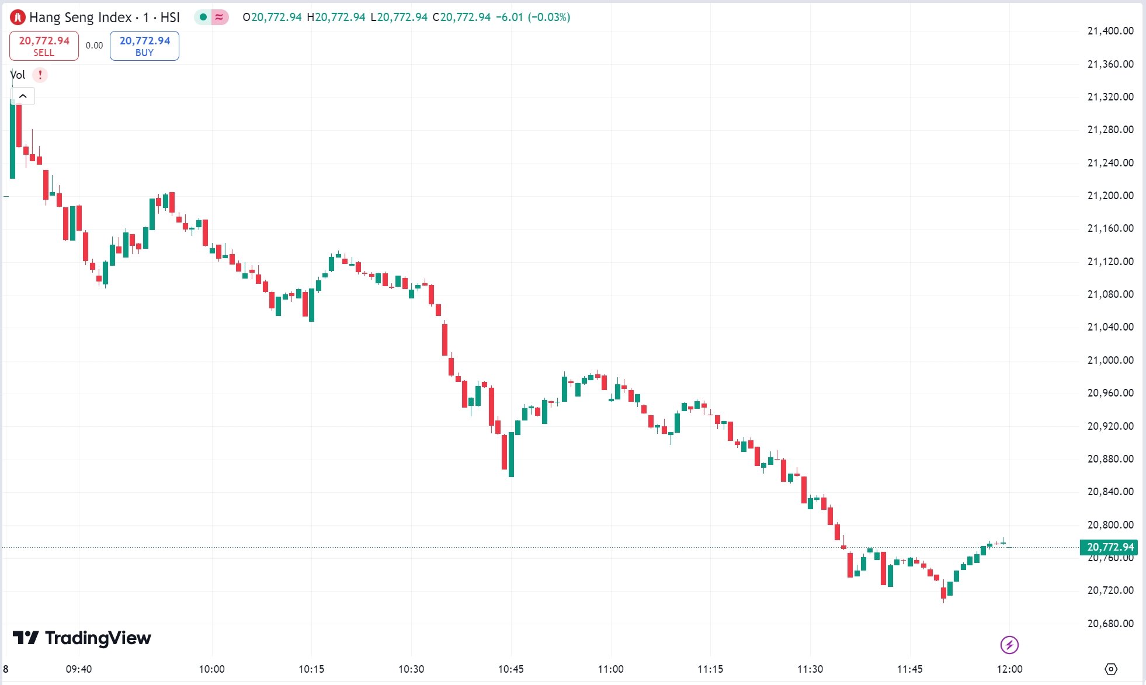
Task: Click the 11:00 time axis label
Action: [610, 669]
